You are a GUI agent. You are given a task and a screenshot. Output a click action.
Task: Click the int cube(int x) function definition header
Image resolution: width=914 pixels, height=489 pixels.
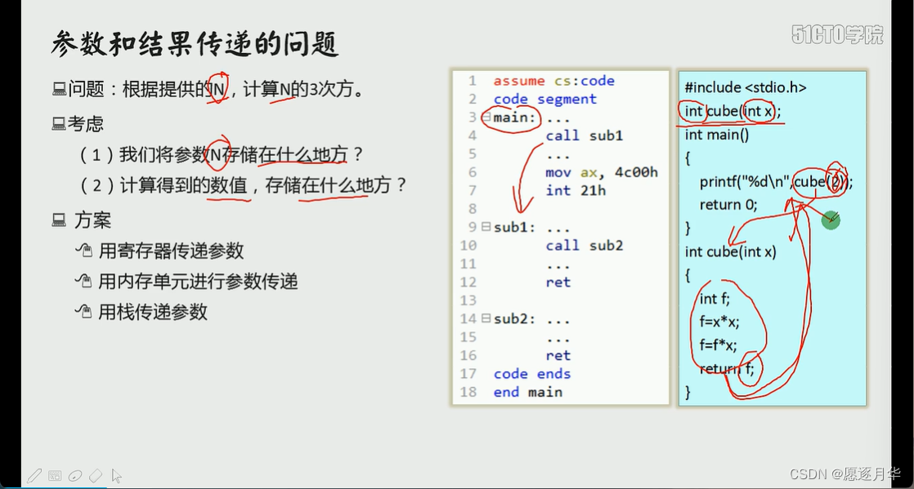pos(730,251)
